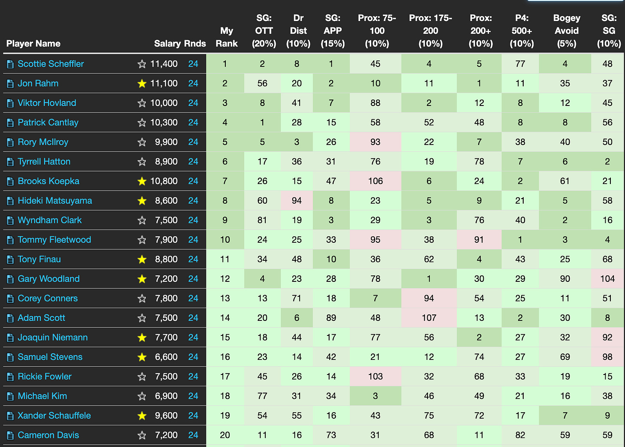This screenshot has width=625, height=447.
Task: Unstar Hideki Matsuyama's favorite star
Action: point(142,201)
